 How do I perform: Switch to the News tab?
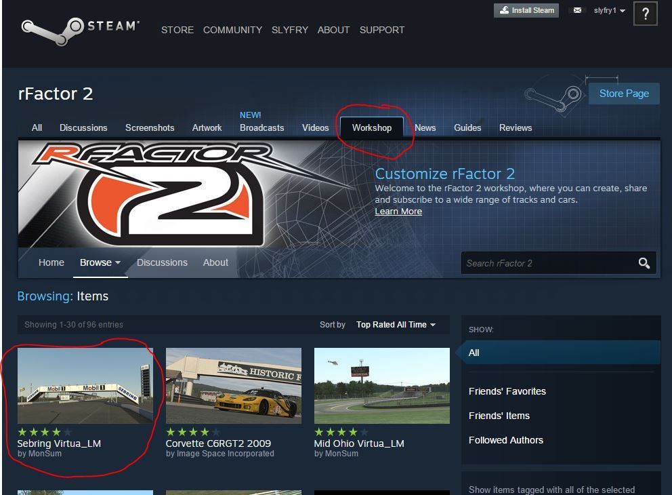tap(425, 128)
